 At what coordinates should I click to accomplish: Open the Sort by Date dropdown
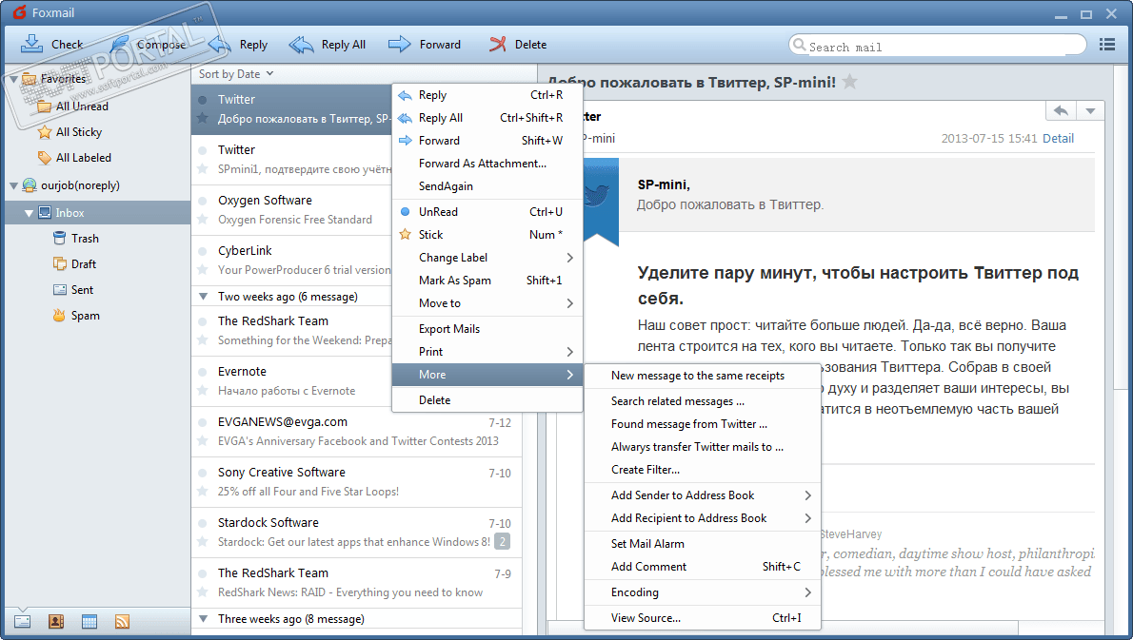tap(236, 73)
